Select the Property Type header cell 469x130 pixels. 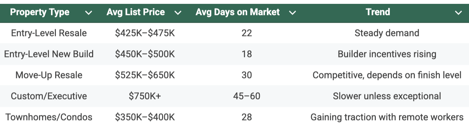49,13
